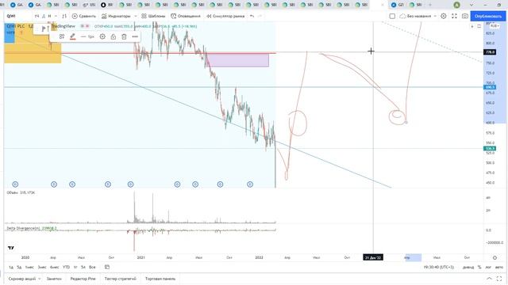The height and width of the screenshot is (285, 508).
Task: Open chart settings gear in top bar
Action: click(443, 16)
